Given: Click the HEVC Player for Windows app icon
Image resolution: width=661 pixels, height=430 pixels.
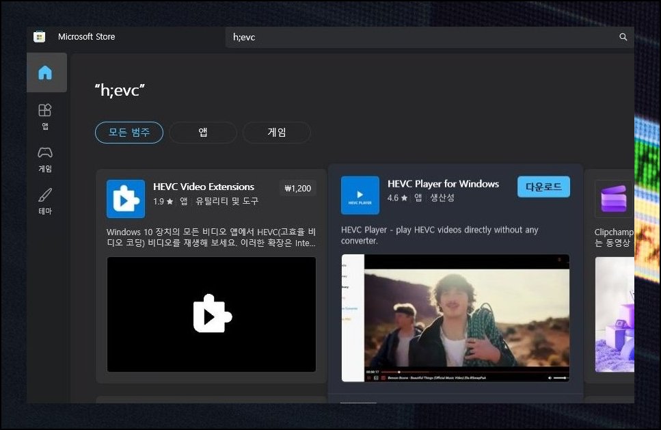Looking at the screenshot, I should [360, 196].
